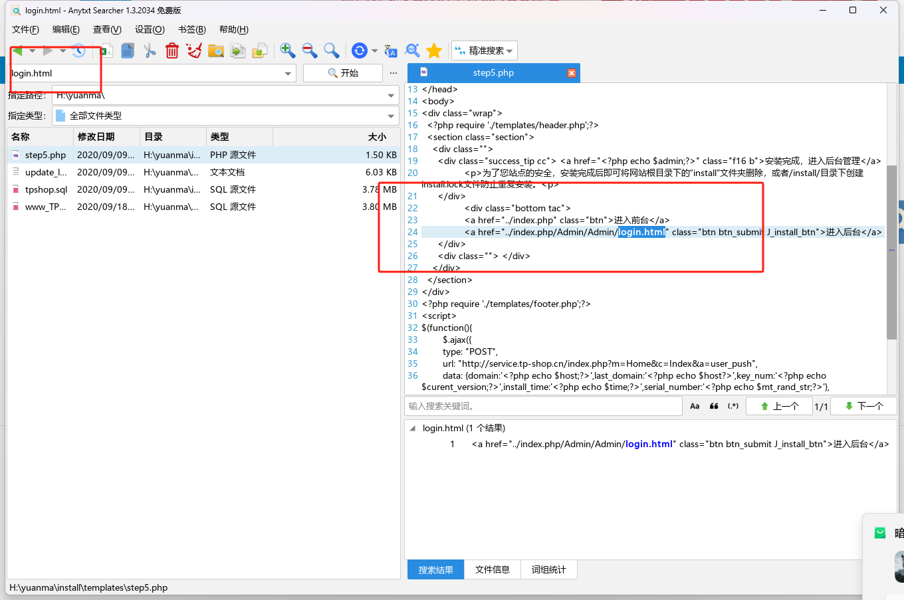Toggle case sensitive Aa option

(x=695, y=406)
